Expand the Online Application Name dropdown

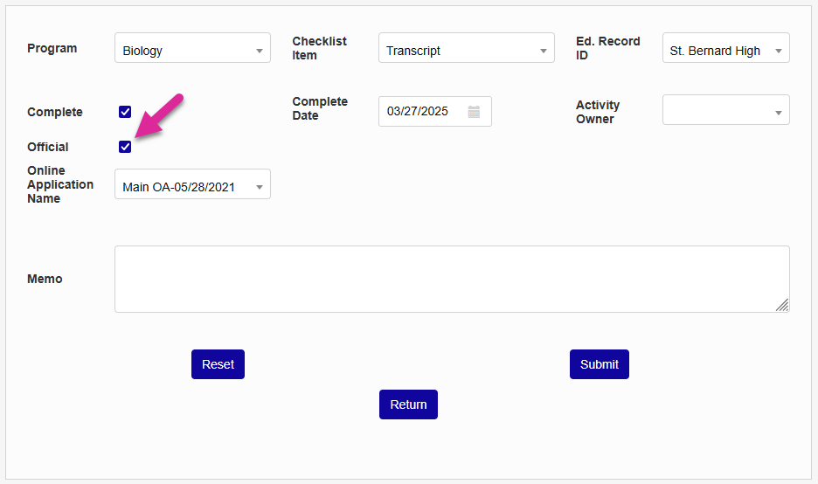tap(192, 187)
